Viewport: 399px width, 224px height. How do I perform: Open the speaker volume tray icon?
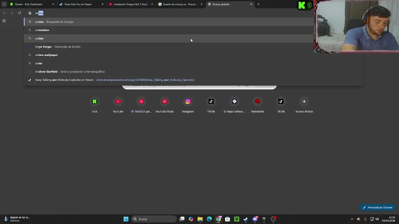(377, 219)
